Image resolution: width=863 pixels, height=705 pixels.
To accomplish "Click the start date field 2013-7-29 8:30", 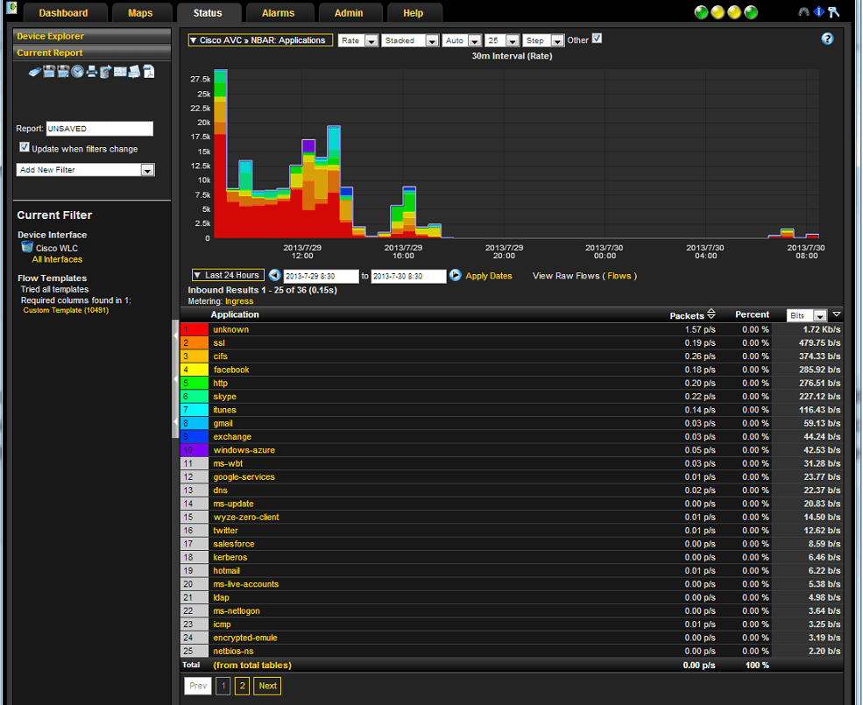I will [x=321, y=276].
